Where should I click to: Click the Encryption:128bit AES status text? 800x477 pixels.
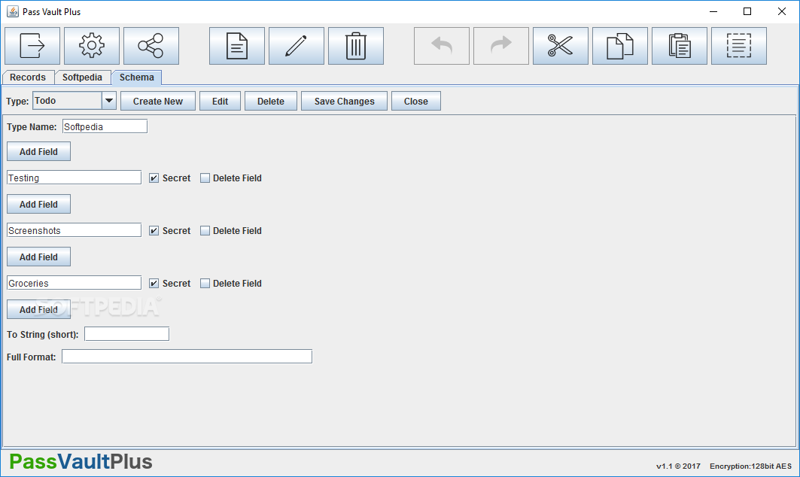[750, 466]
